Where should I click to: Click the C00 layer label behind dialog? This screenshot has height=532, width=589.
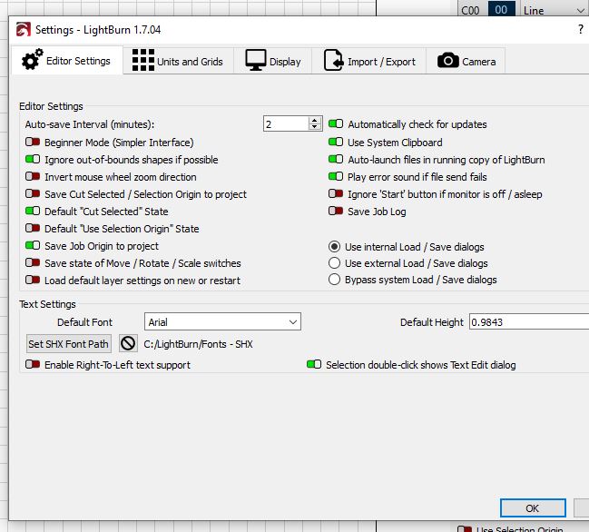pyautogui.click(x=471, y=10)
